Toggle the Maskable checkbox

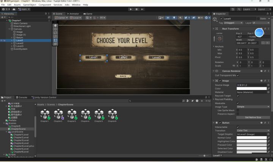(238, 103)
